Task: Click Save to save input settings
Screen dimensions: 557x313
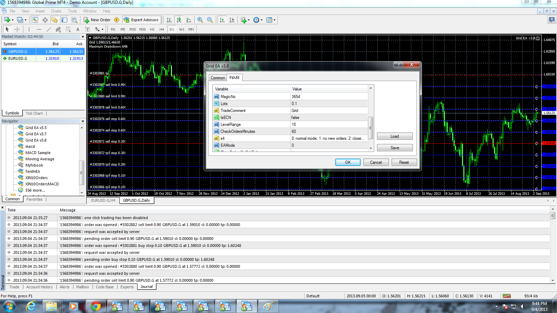Action: click(x=395, y=148)
